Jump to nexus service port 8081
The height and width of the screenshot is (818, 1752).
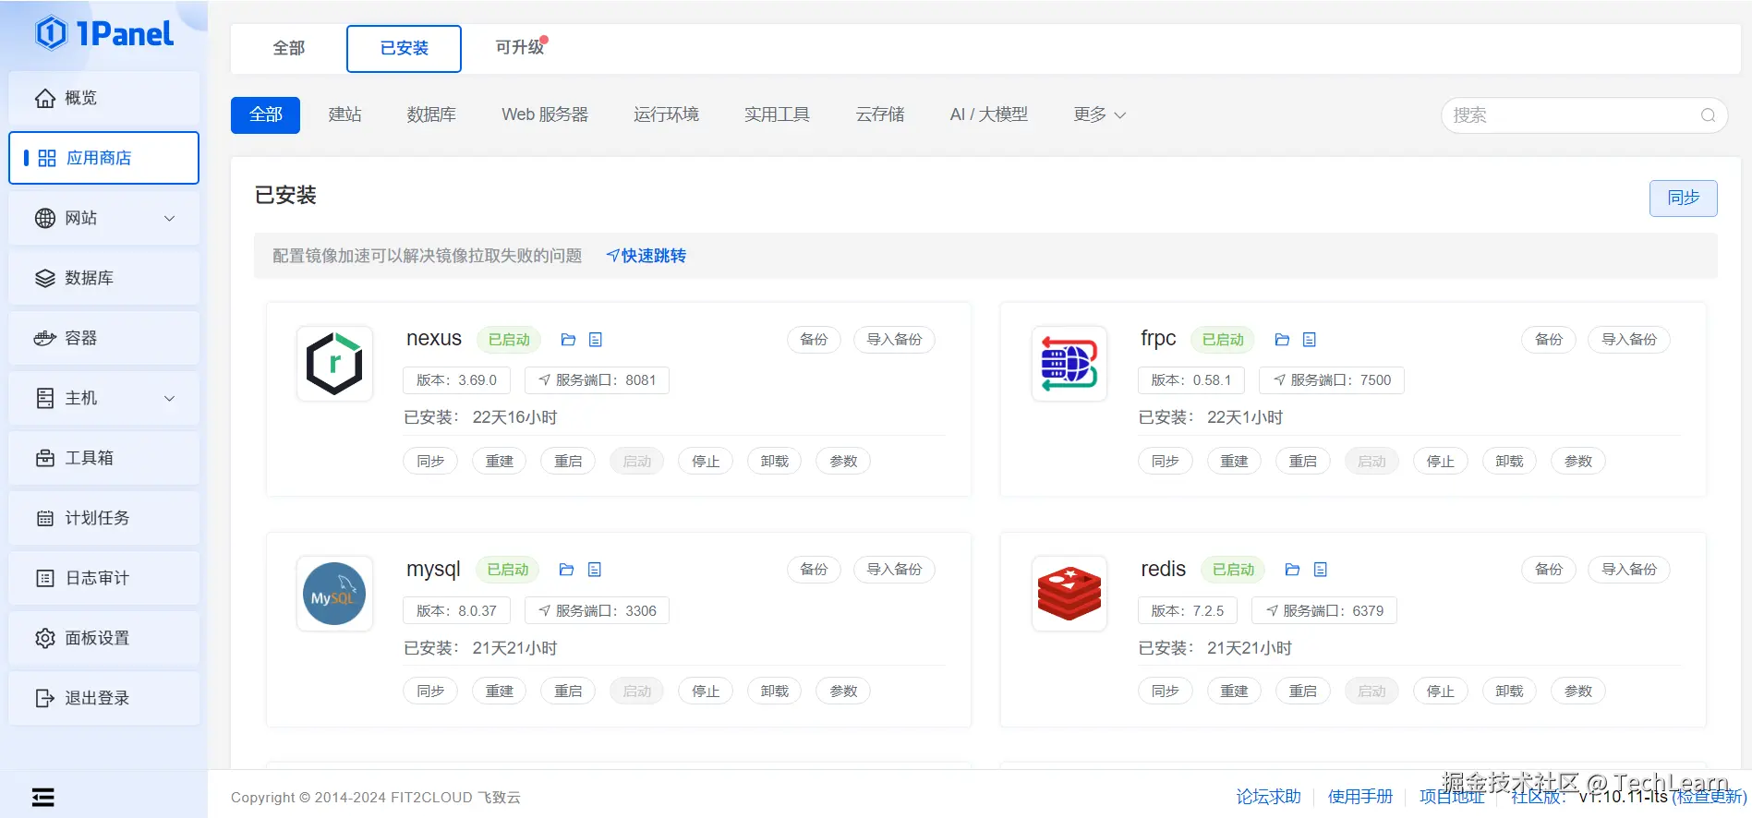[x=597, y=380]
